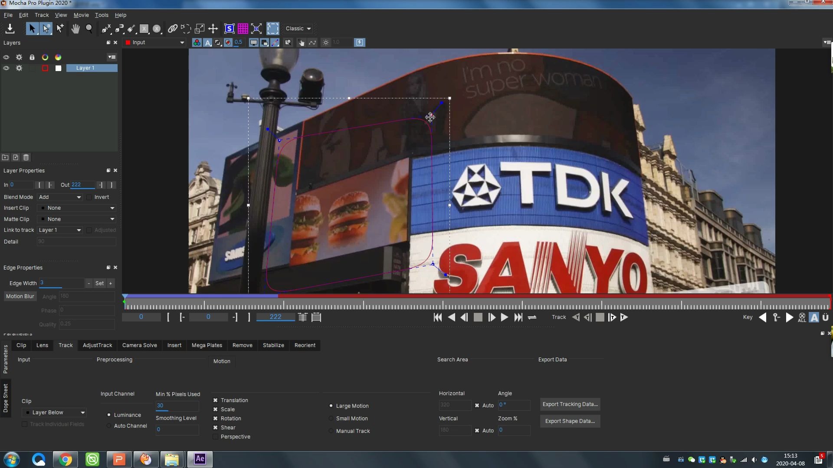Click Layer 1's white color swatch
Viewport: 833px width, 468px height.
tap(58, 68)
